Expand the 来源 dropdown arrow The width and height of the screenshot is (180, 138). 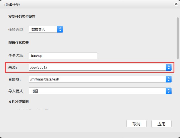point(168,67)
